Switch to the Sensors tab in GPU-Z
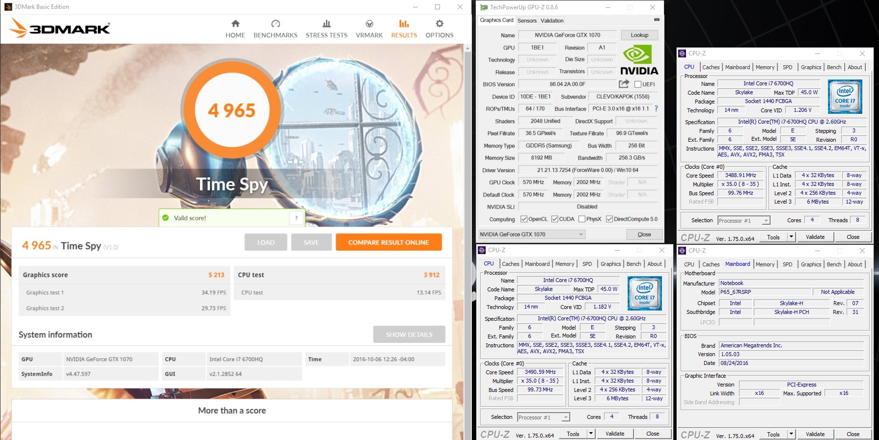This screenshot has width=879, height=440. pos(527,21)
